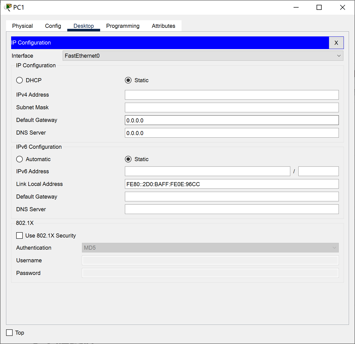Select Static under IPv6 Configuration
Viewport: 355px width, 344px height.
coord(128,159)
